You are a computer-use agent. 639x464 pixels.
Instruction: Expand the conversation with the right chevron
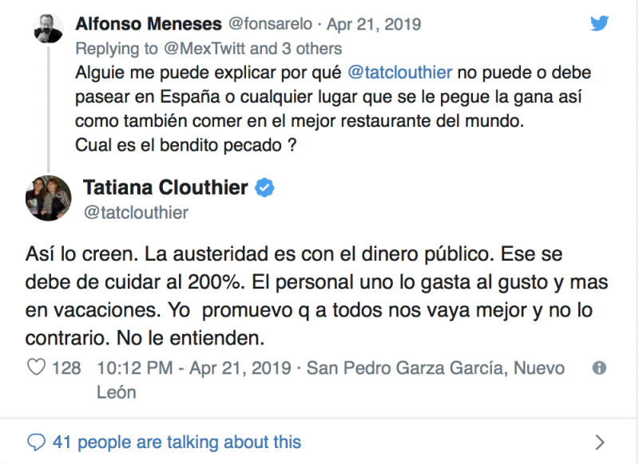[600, 442]
